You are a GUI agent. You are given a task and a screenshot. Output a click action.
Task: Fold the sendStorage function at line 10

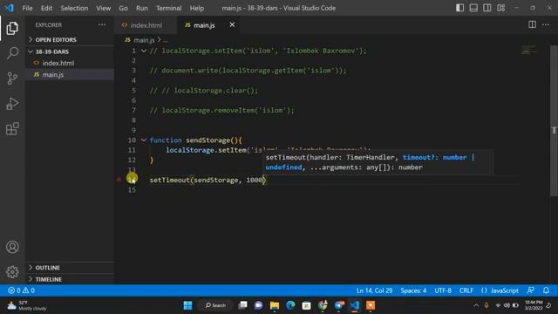143,140
